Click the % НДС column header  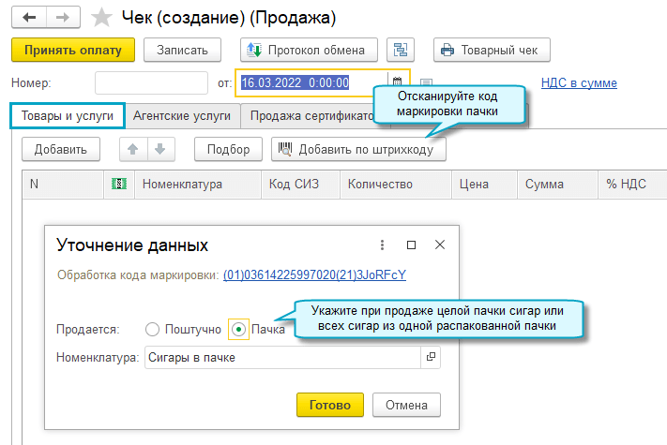coord(632,184)
